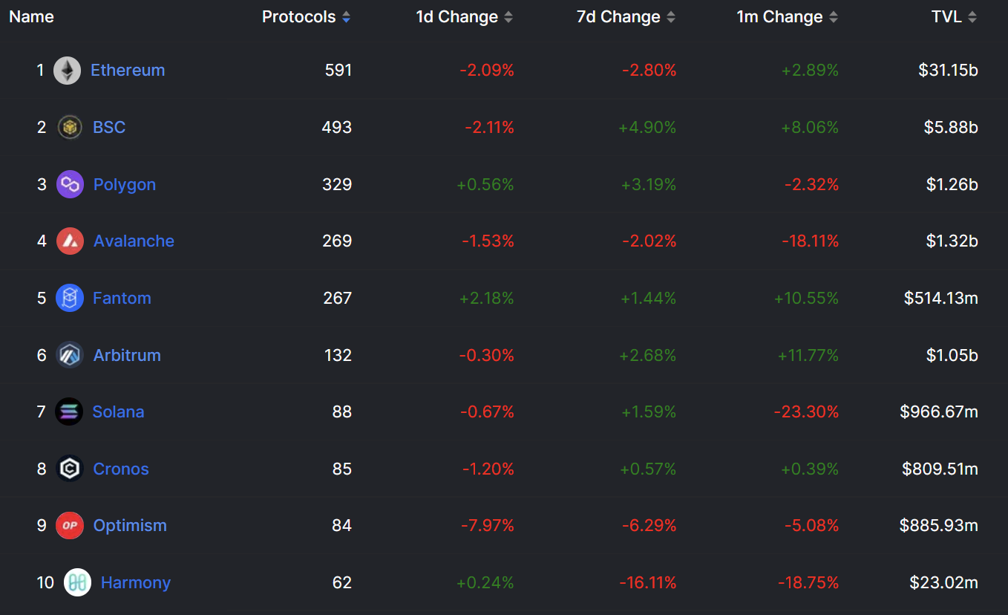
Task: Open the Avalanche chain link
Action: (x=134, y=241)
